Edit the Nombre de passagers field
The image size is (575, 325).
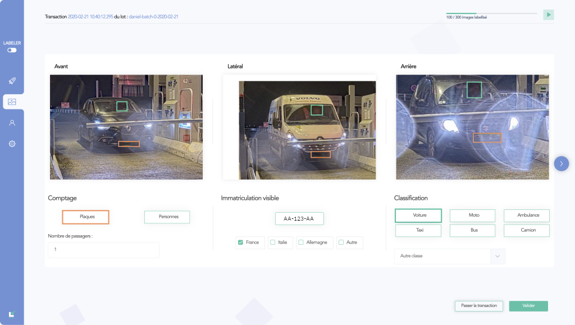pos(103,250)
